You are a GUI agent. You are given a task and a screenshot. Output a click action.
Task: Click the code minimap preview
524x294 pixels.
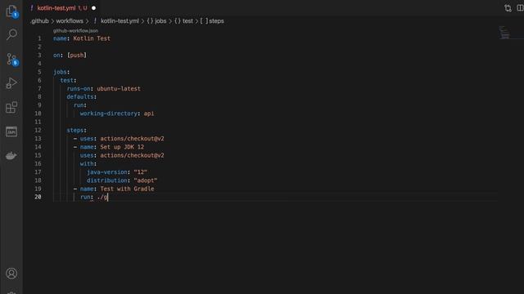[504, 33]
